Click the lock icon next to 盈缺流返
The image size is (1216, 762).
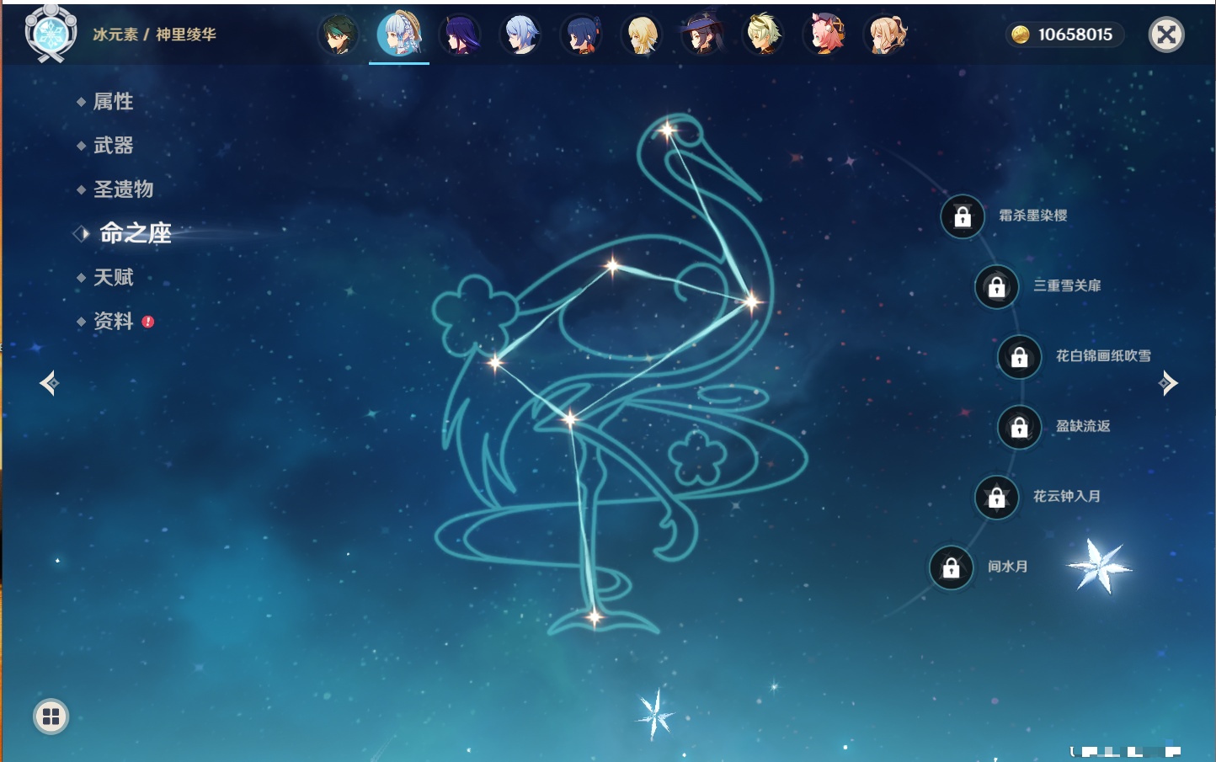pos(1019,428)
